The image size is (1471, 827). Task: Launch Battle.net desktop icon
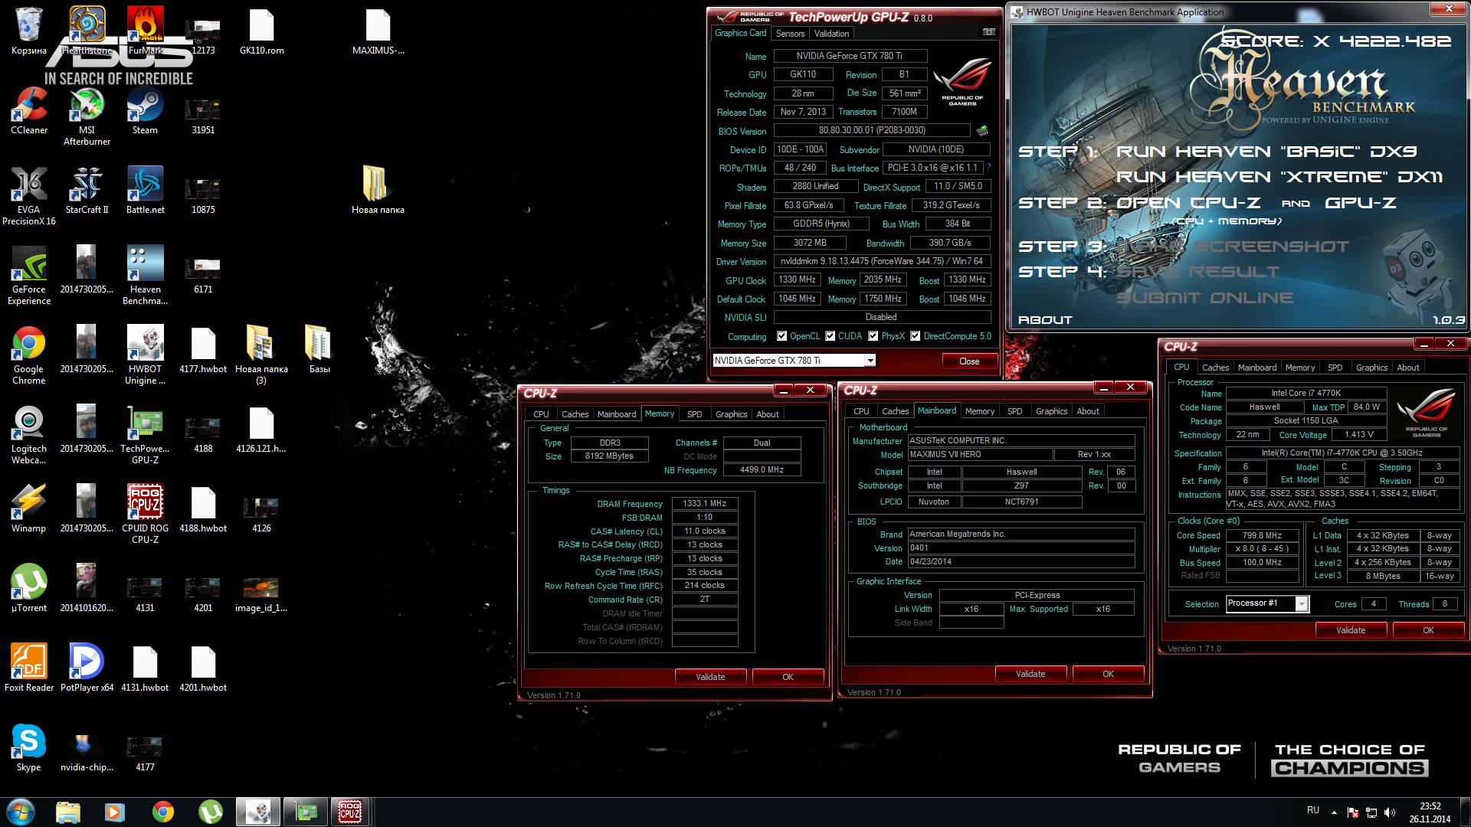(145, 190)
